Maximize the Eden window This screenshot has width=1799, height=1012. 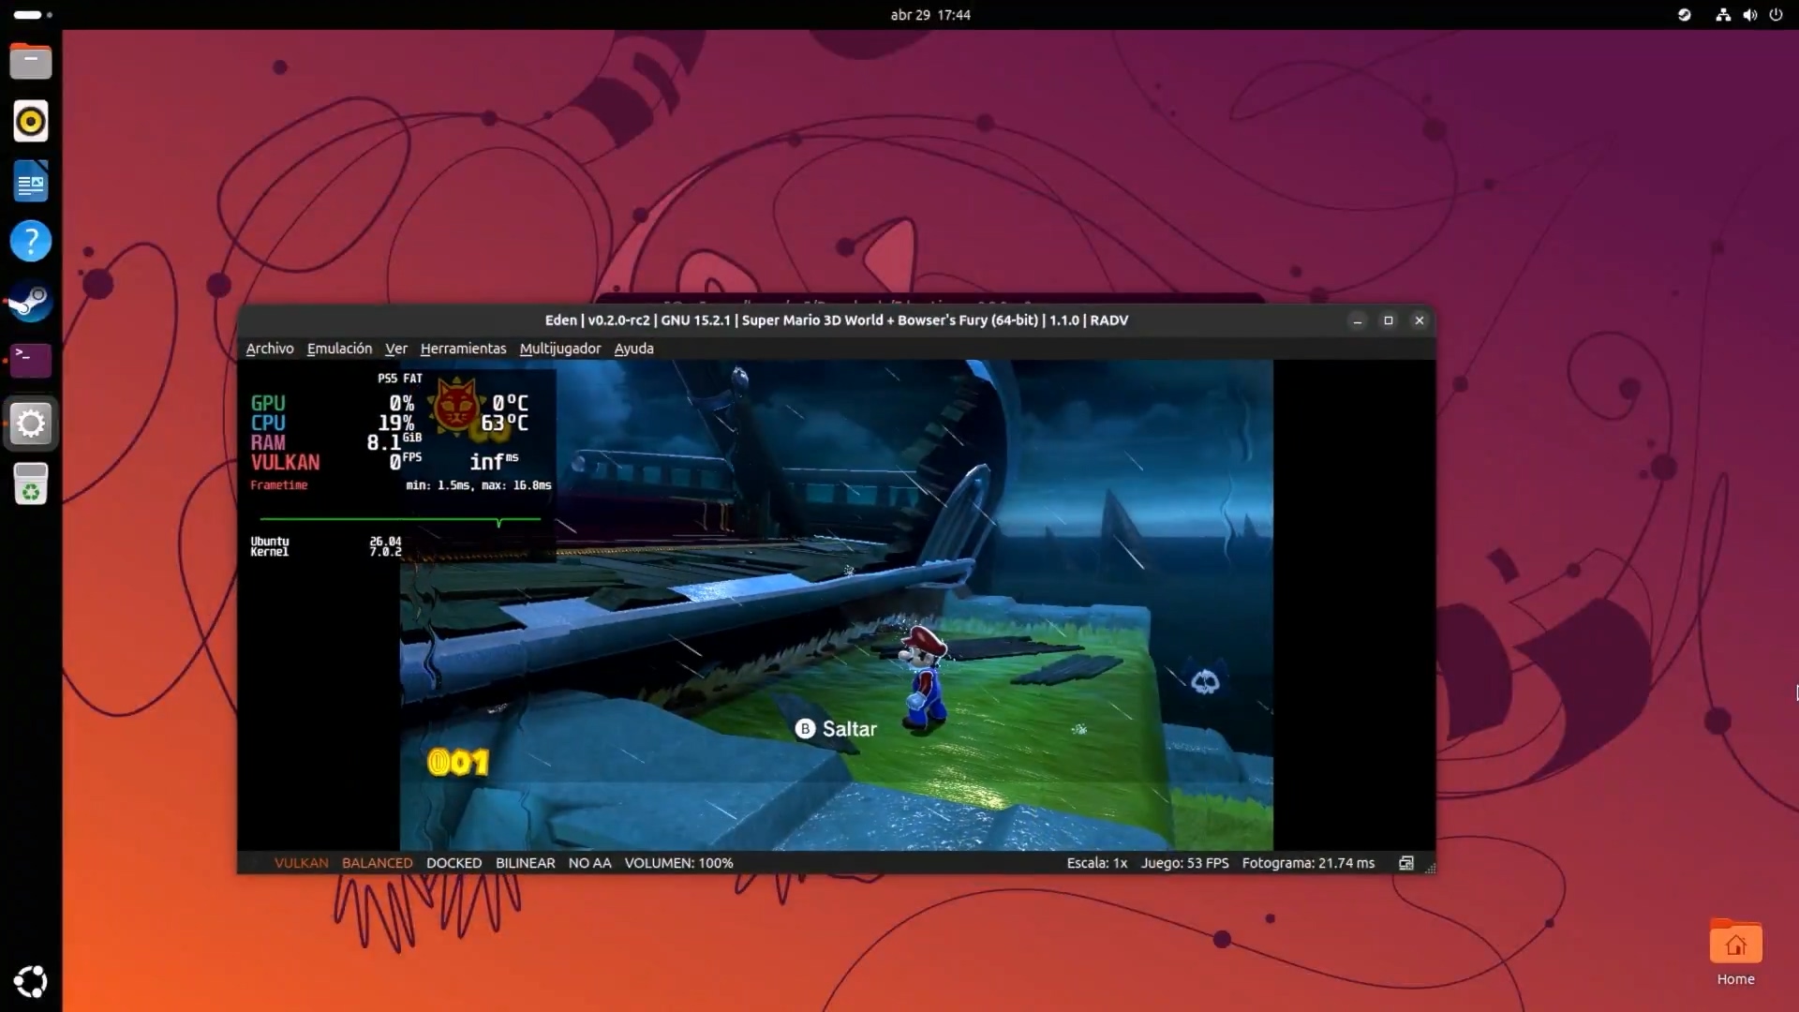click(1389, 320)
